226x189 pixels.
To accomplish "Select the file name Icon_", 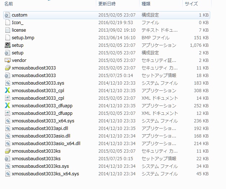I will [x=18, y=23].
